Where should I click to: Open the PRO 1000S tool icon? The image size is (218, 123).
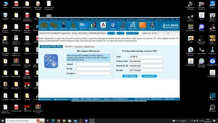83,26
